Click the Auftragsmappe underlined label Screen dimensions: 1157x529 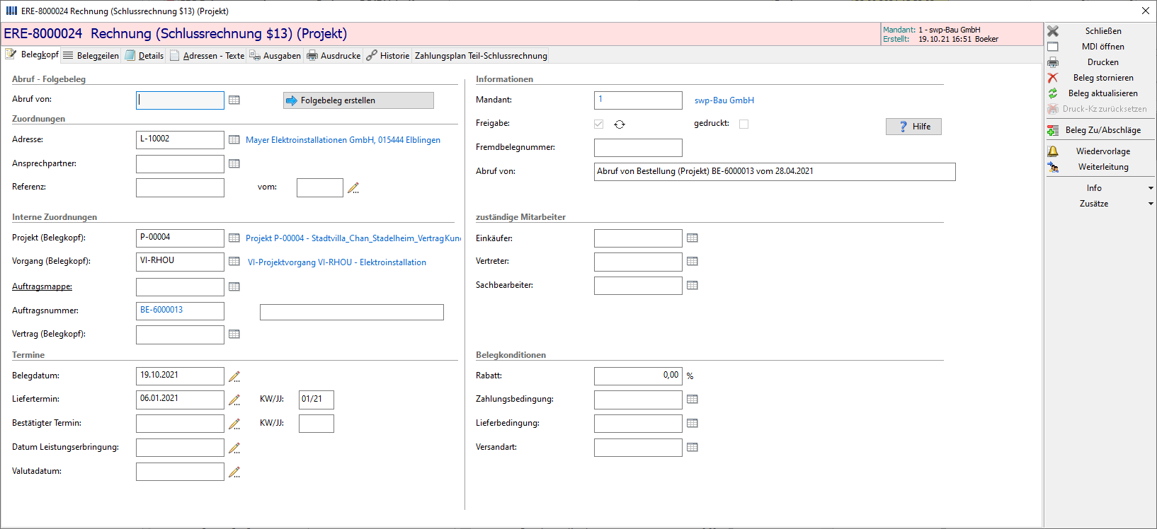[x=42, y=286]
